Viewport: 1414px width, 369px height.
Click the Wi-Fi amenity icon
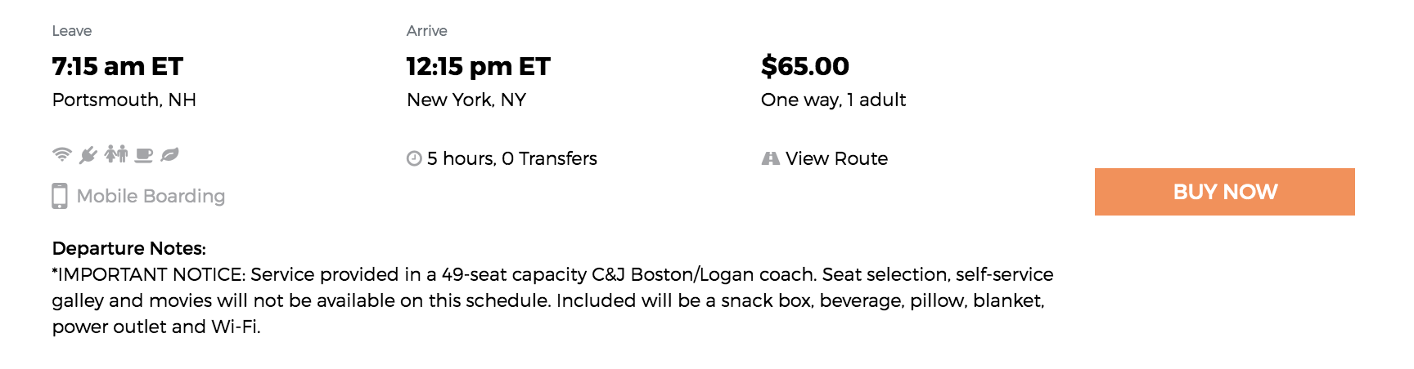[62, 154]
